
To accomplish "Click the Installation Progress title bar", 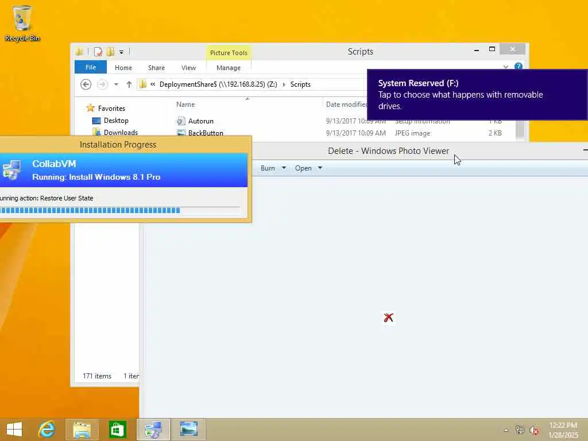I will (x=118, y=144).
